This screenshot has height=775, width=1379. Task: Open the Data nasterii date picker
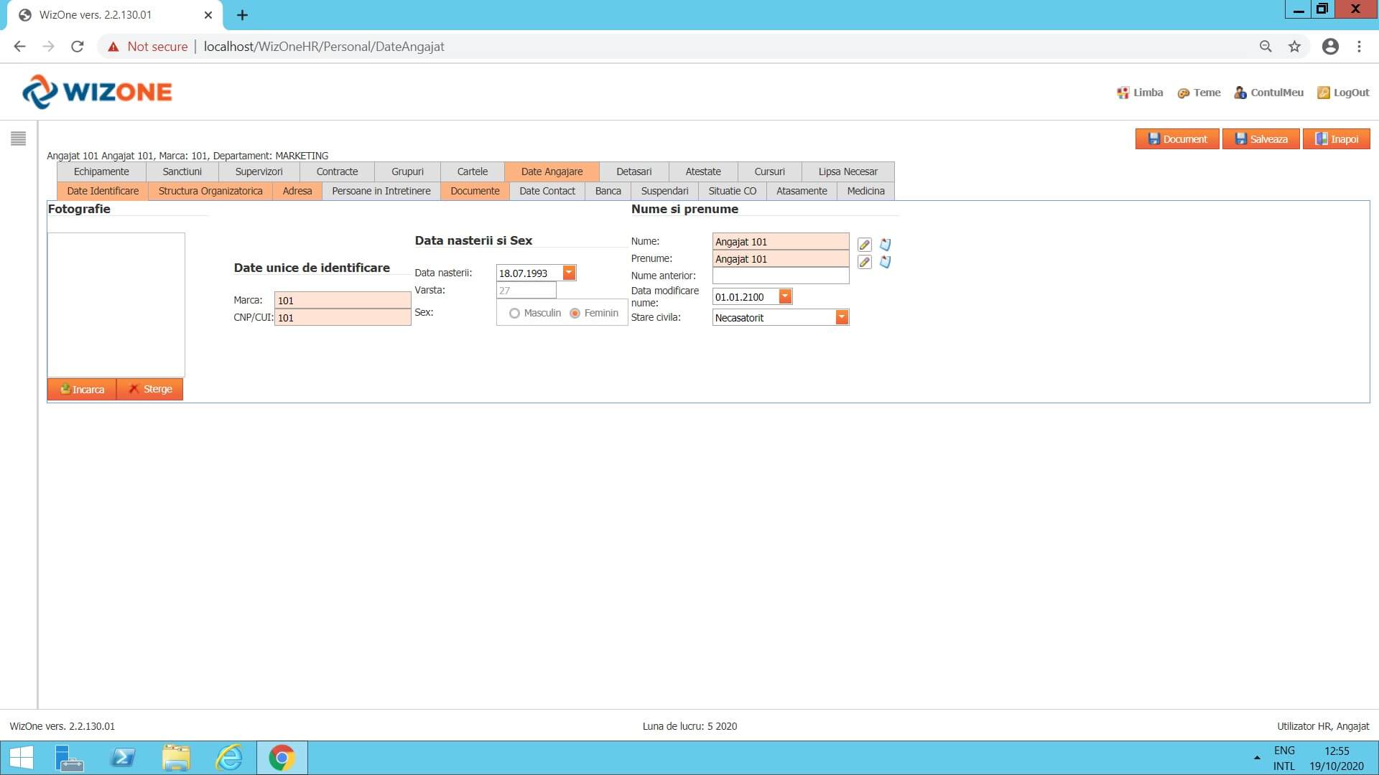[569, 273]
